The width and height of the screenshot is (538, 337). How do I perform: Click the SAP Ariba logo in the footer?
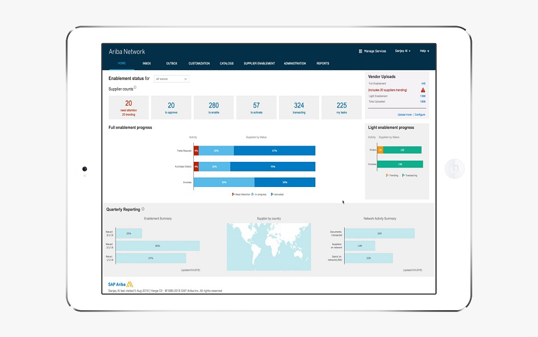click(x=120, y=284)
